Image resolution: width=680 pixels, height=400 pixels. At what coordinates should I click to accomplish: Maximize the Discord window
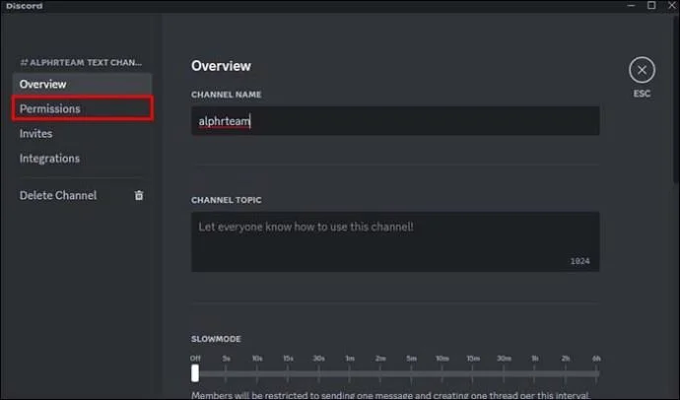(x=651, y=5)
